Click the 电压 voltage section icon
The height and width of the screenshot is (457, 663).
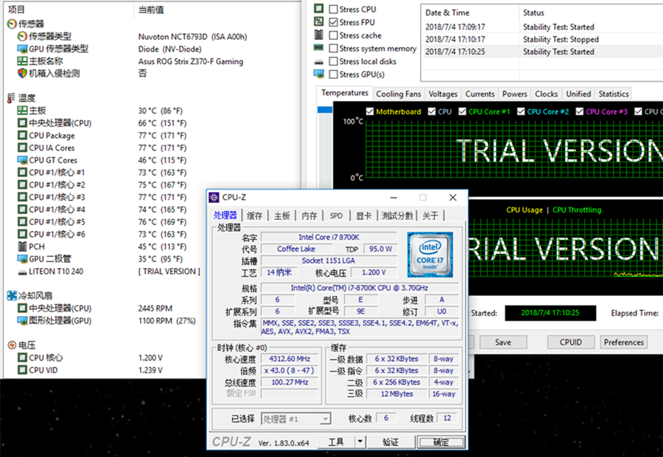[12, 345]
